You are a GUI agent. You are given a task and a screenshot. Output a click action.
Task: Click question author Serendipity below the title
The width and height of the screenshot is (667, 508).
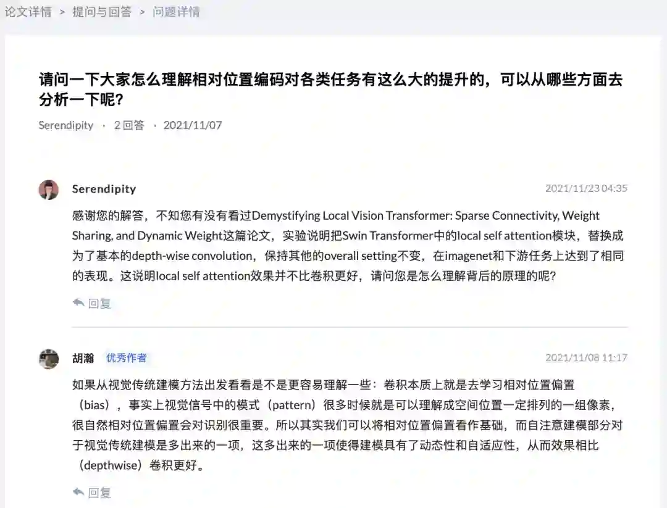coord(66,125)
